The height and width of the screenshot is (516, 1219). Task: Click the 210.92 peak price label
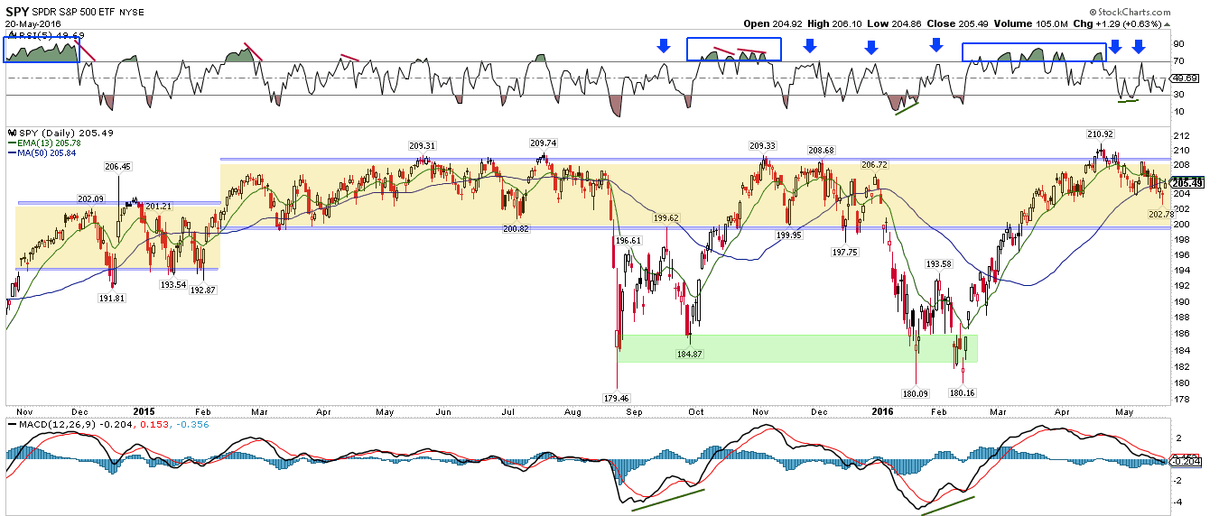tap(1101, 134)
